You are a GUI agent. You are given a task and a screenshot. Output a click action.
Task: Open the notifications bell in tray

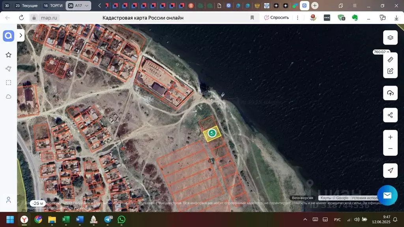coord(395,220)
